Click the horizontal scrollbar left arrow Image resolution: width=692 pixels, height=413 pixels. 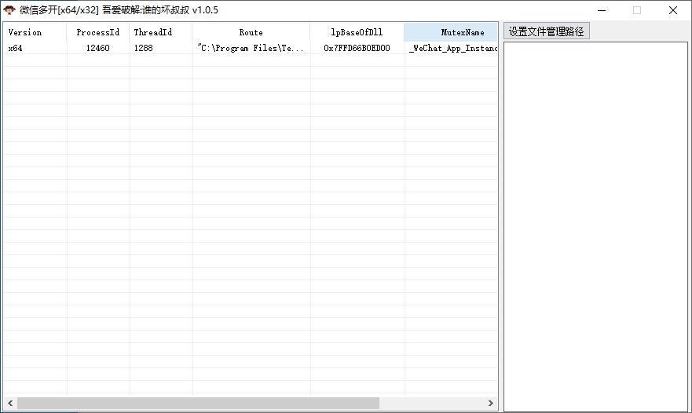point(9,403)
